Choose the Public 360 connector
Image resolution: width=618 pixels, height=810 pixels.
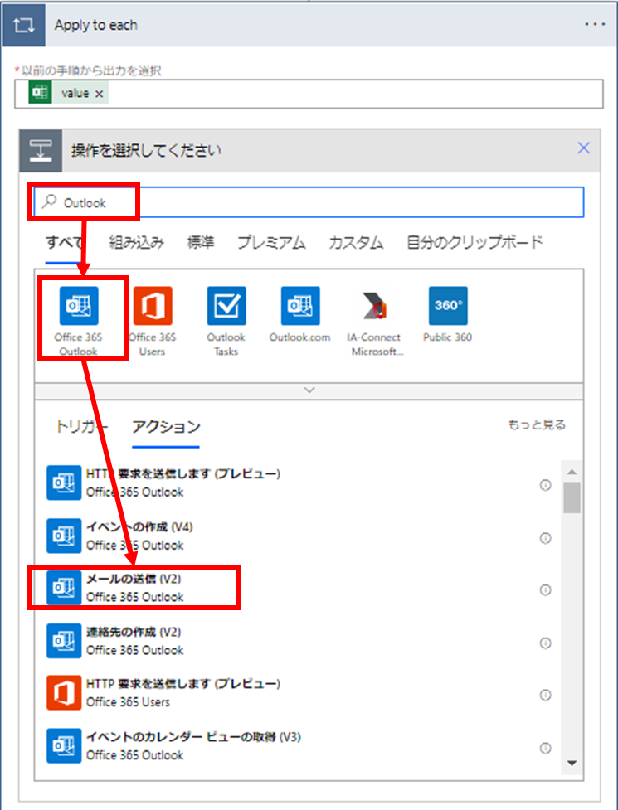pyautogui.click(x=447, y=314)
